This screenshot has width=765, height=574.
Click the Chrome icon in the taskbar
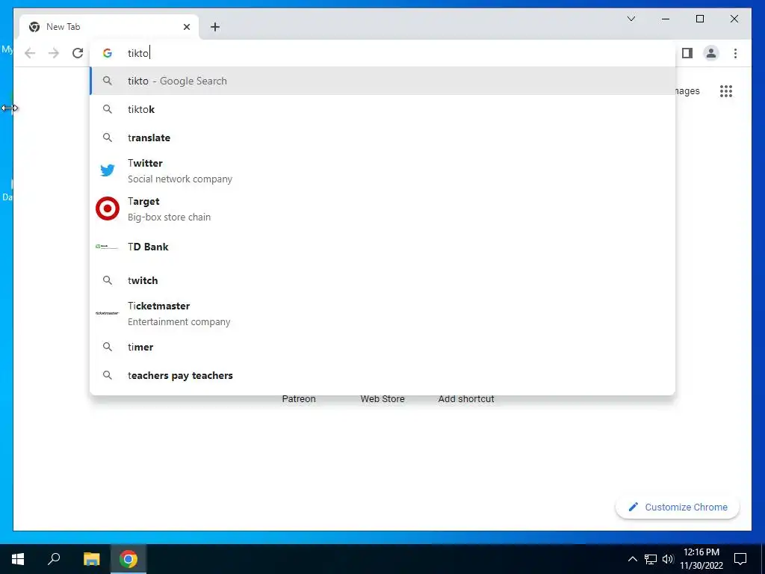click(x=128, y=559)
